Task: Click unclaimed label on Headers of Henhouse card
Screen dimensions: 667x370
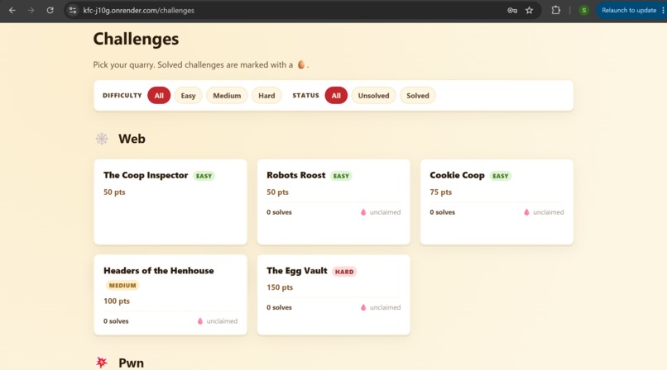Action: [x=222, y=321]
